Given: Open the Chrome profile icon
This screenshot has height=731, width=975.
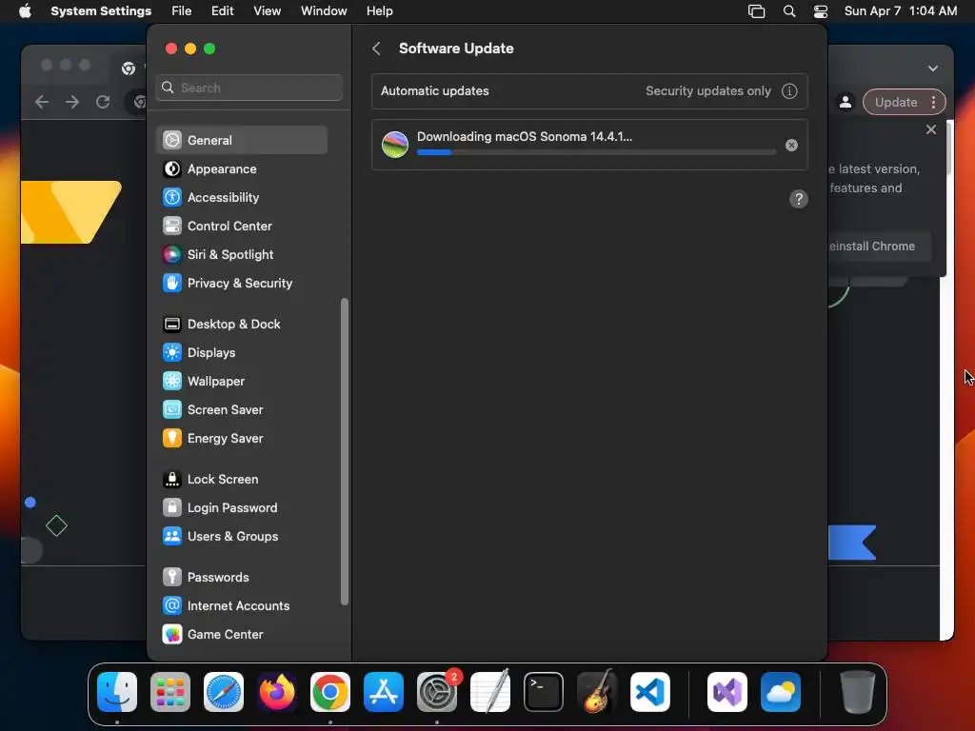Looking at the screenshot, I should point(846,102).
